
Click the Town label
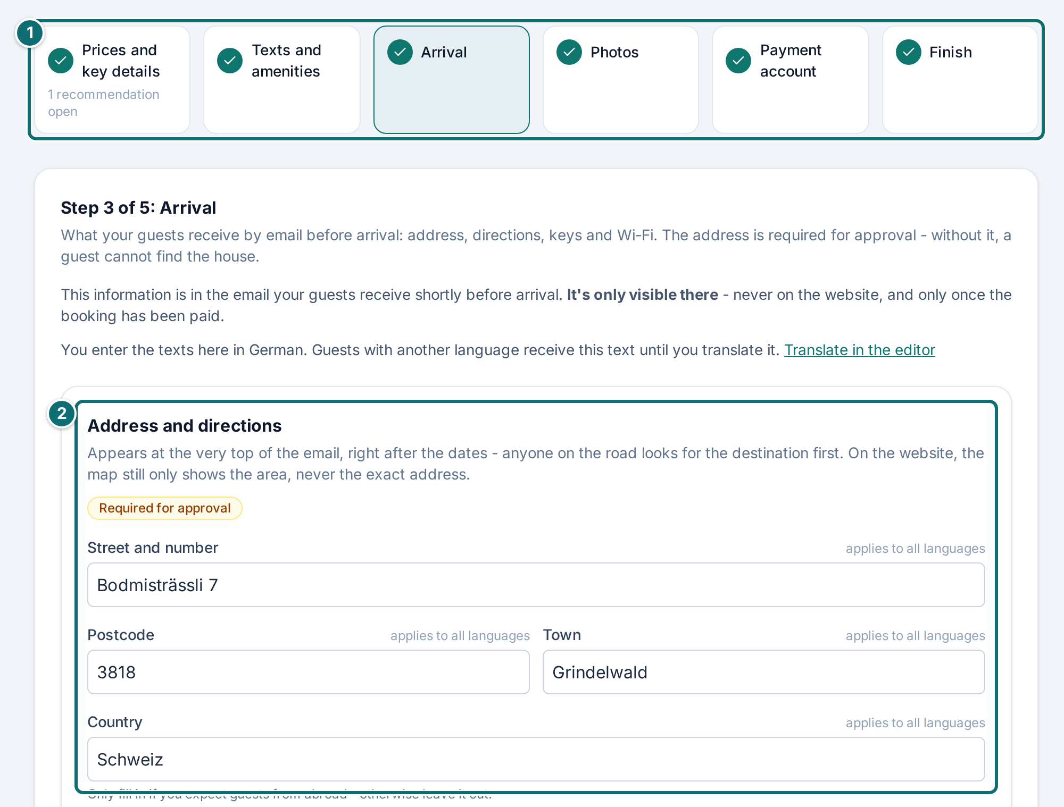click(x=562, y=635)
